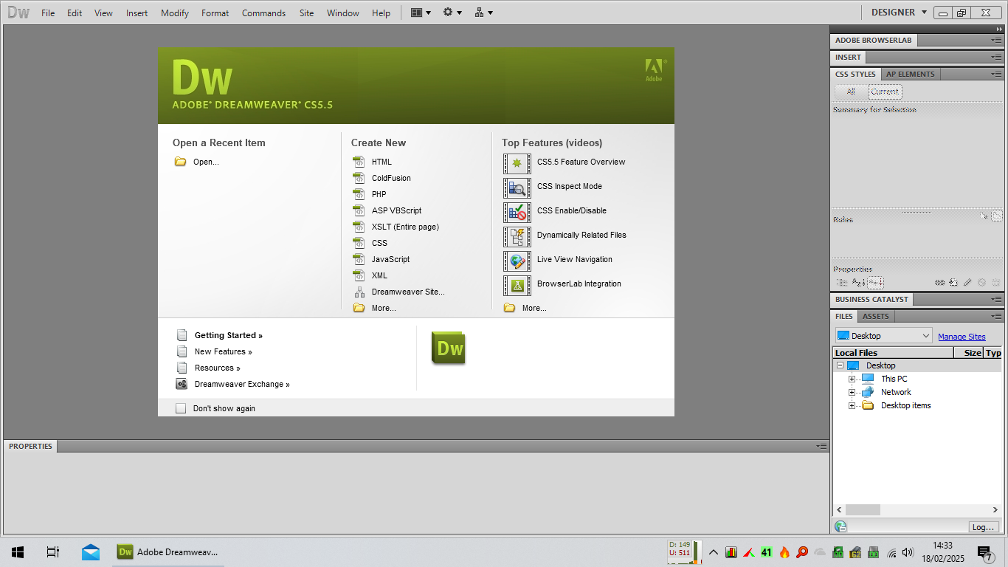Toggle show cascade of rules icon
The image size is (1008, 567).
(x=997, y=216)
